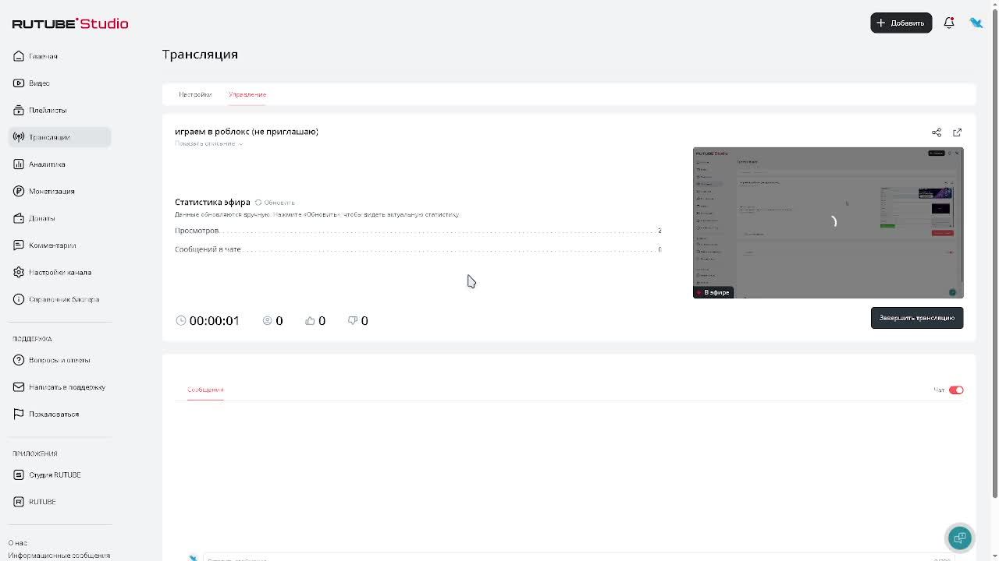Expand Показать описание
This screenshot has width=999, height=561.
(x=208, y=143)
